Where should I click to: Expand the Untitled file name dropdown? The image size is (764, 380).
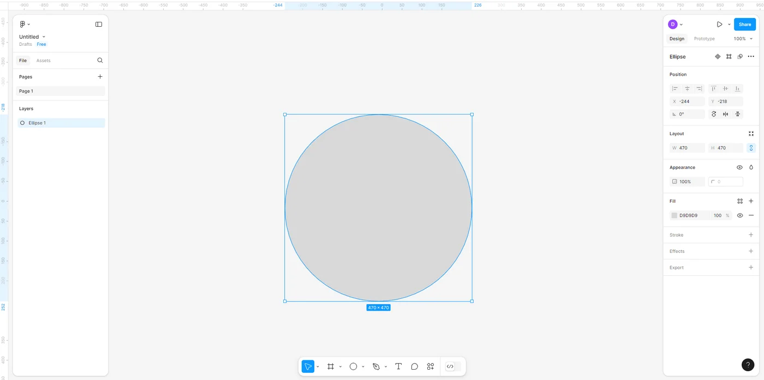tap(44, 37)
